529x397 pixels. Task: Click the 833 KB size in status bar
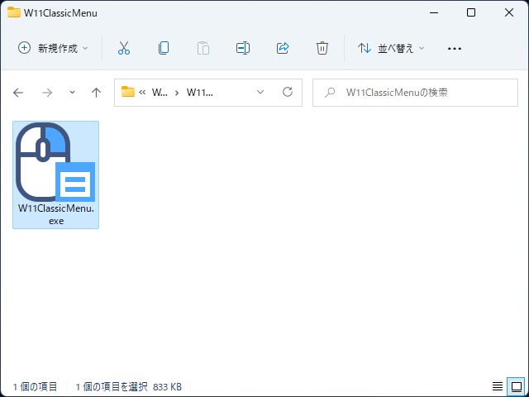click(x=167, y=386)
